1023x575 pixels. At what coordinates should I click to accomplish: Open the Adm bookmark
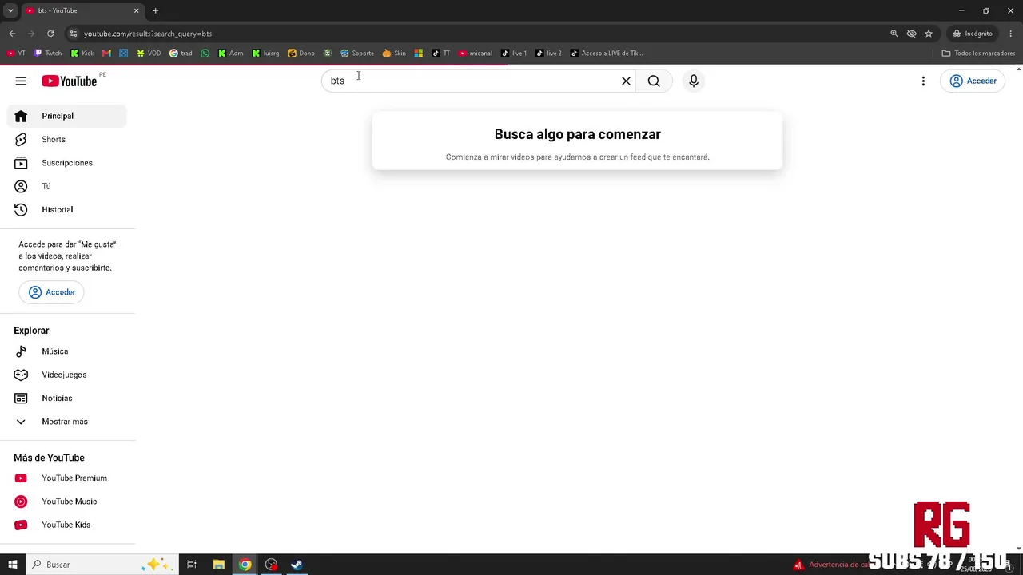pyautogui.click(x=231, y=54)
